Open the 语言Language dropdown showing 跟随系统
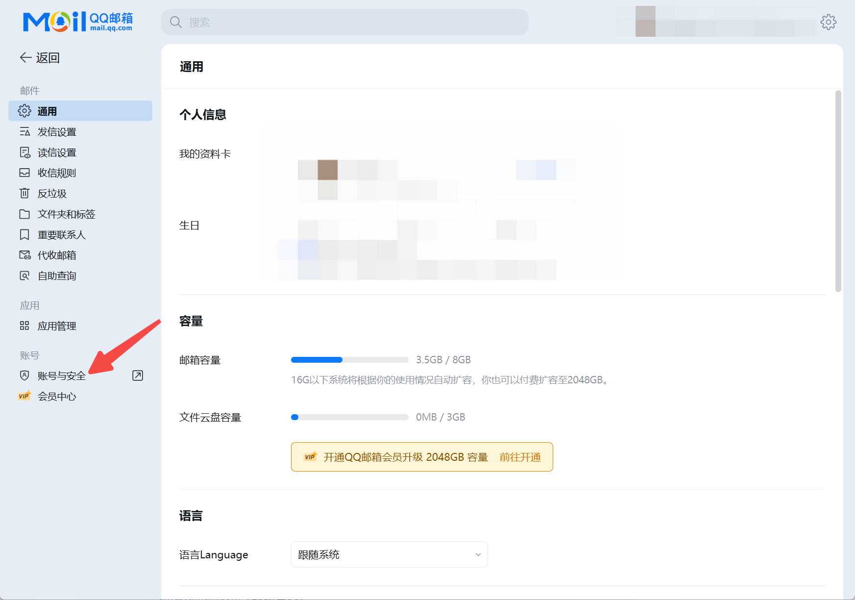The width and height of the screenshot is (855, 600). [389, 554]
